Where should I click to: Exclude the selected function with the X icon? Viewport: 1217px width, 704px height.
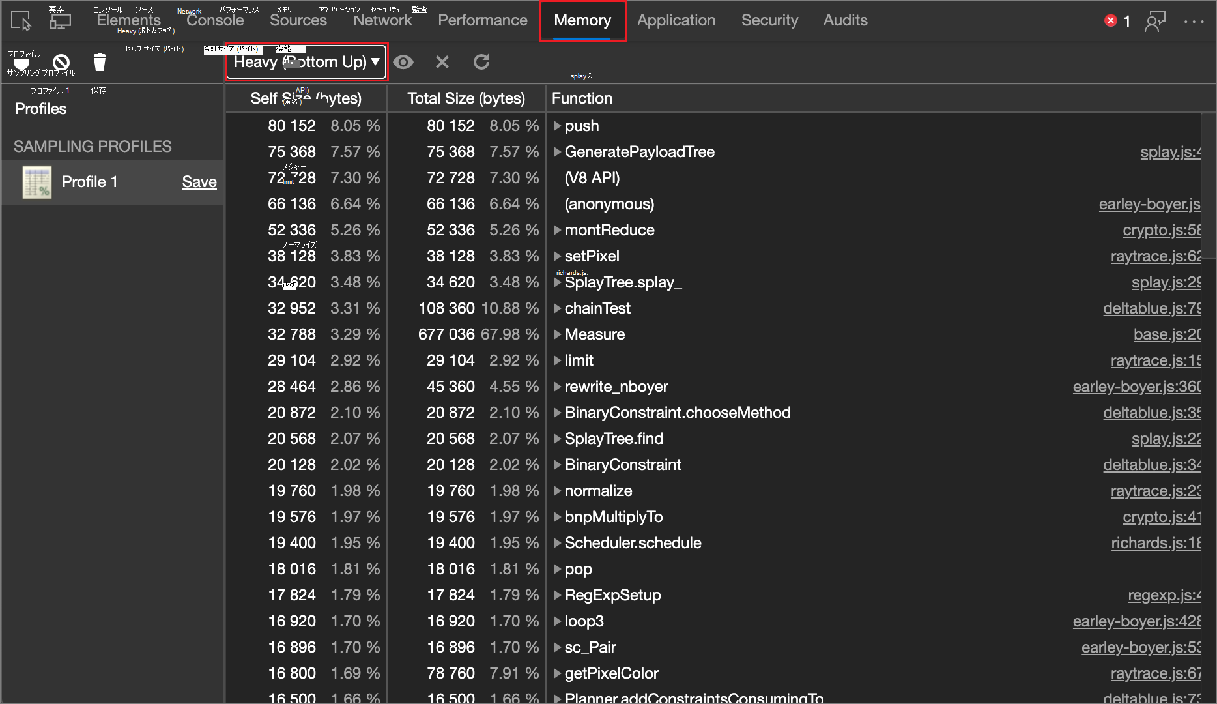[442, 62]
